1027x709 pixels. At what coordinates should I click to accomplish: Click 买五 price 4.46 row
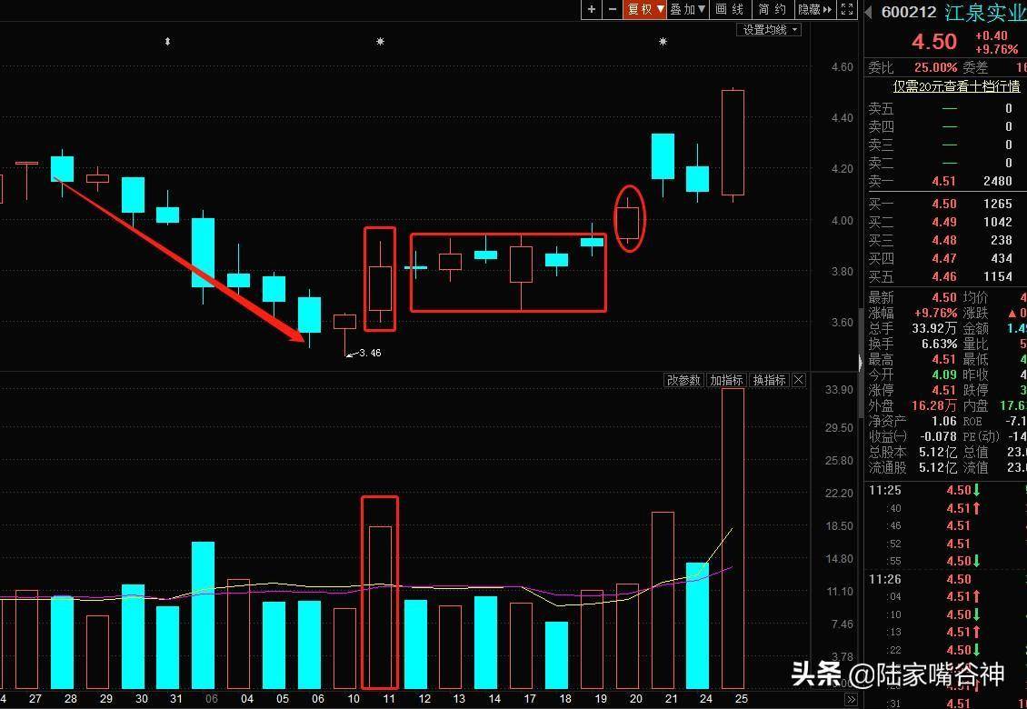click(943, 276)
